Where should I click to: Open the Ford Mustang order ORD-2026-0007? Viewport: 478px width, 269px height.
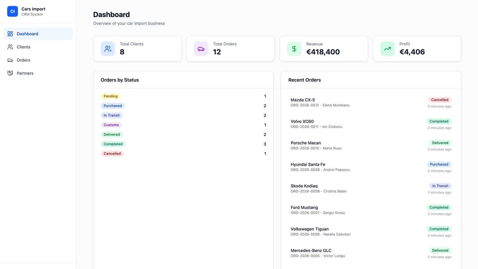371,210
